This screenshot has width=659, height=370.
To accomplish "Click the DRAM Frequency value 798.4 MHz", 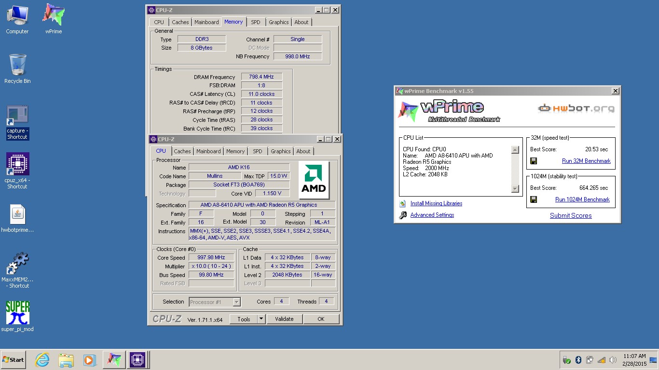I will 261,77.
